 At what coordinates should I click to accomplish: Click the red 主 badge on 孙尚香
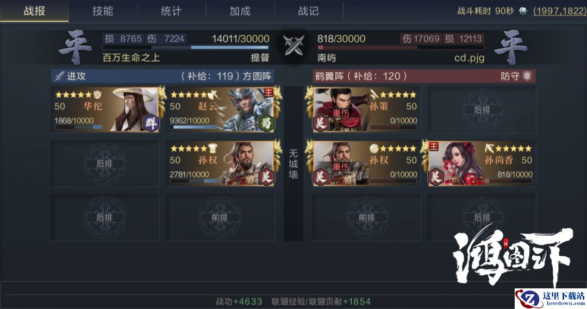tap(434, 146)
